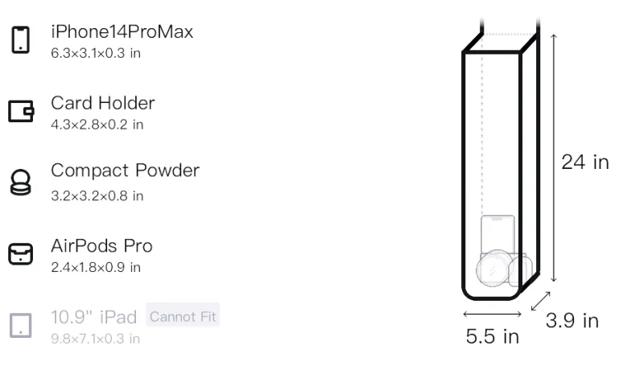Screen dimensions: 644x366
Task: Click the 3.9 in depth label
Action: tap(572, 320)
